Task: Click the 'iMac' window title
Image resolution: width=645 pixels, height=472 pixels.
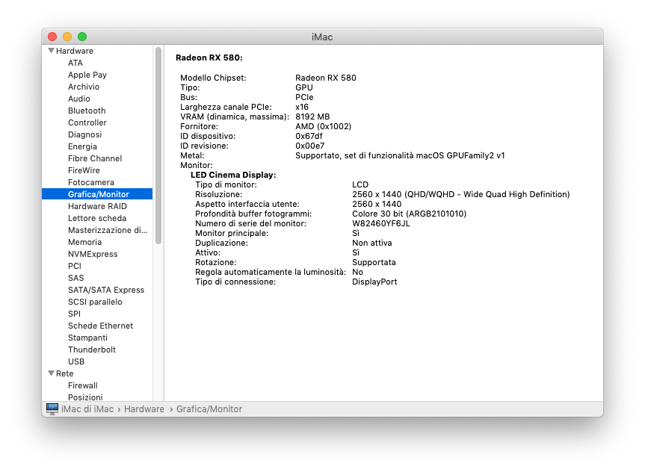Action: pyautogui.click(x=322, y=37)
